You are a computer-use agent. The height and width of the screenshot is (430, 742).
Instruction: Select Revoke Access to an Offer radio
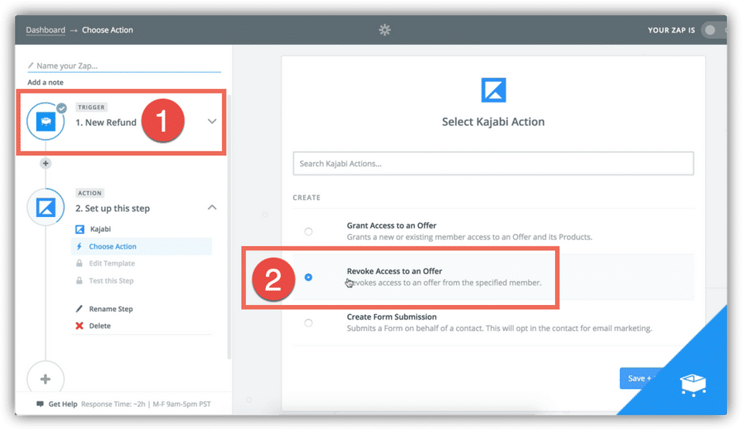click(x=308, y=277)
